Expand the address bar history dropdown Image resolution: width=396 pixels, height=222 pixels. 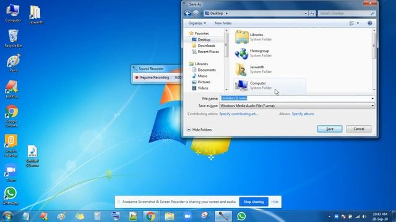306,14
